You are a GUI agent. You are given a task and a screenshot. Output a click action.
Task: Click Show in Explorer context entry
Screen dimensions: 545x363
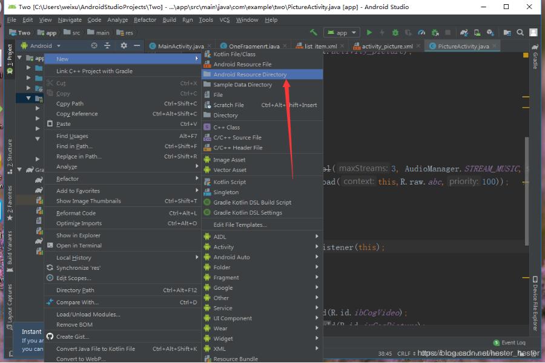coord(123,235)
